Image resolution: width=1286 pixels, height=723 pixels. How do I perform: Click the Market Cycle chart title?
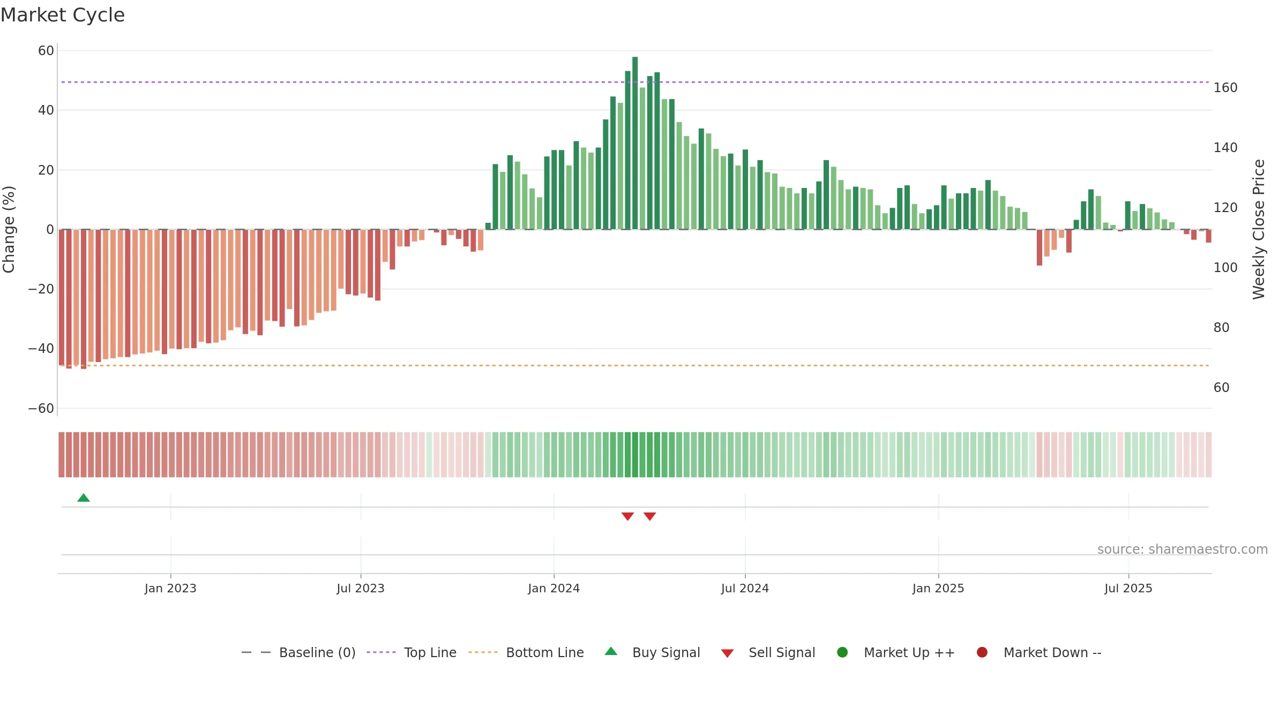point(63,15)
